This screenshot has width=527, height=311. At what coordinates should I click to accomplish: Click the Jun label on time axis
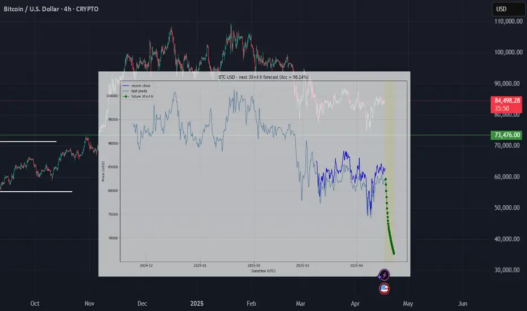click(x=463, y=303)
